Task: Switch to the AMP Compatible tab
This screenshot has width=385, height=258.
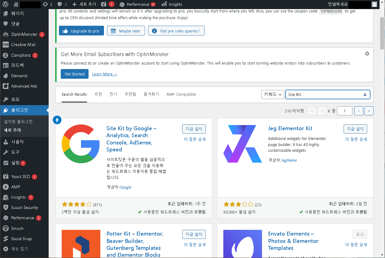Action: [181, 94]
